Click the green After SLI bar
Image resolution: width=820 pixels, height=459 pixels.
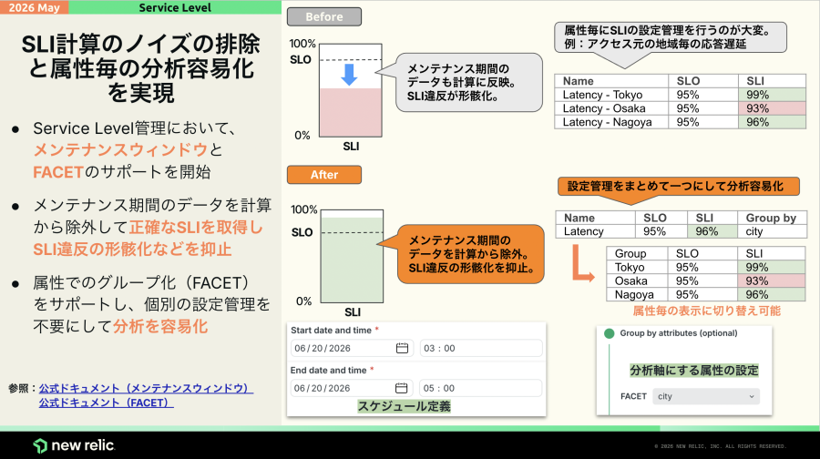pyautogui.click(x=352, y=260)
